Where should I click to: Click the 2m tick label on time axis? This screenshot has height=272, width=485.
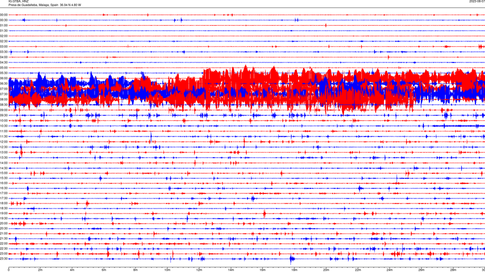40,270
